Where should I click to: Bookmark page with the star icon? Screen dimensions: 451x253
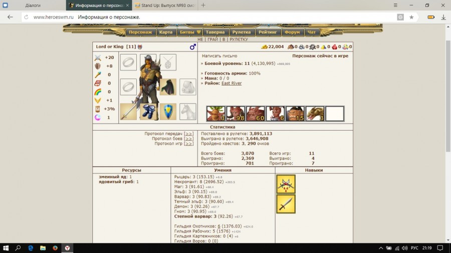411,17
